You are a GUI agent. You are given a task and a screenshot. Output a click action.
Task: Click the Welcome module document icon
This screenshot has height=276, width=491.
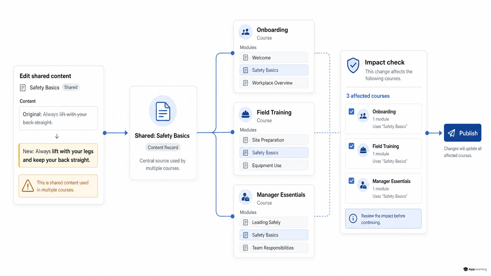pyautogui.click(x=245, y=58)
